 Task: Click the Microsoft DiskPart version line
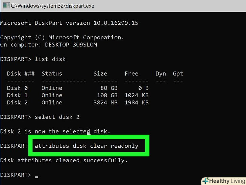pos(69,23)
